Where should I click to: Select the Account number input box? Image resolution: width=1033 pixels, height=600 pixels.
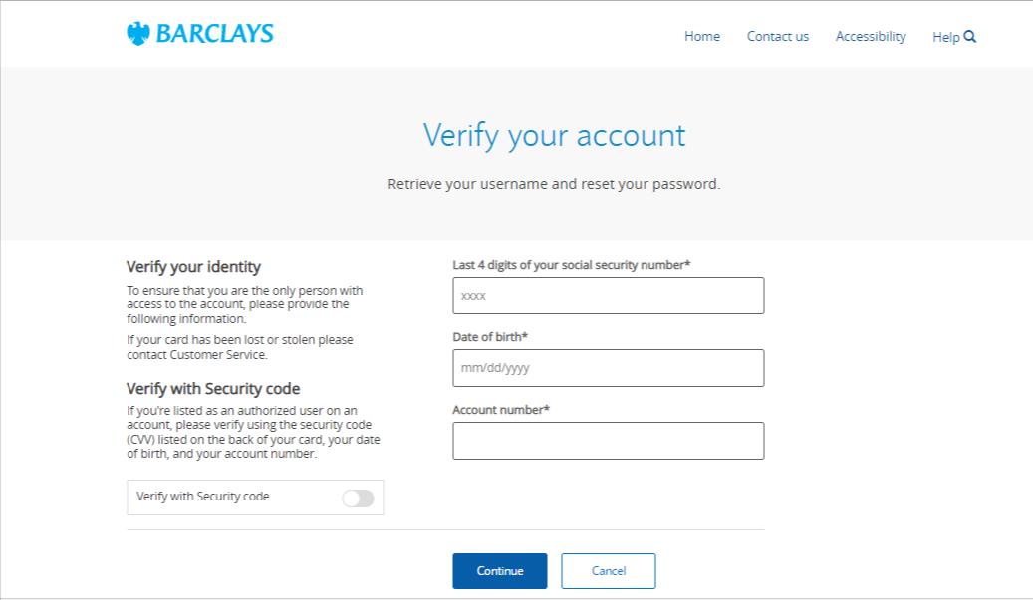click(608, 440)
